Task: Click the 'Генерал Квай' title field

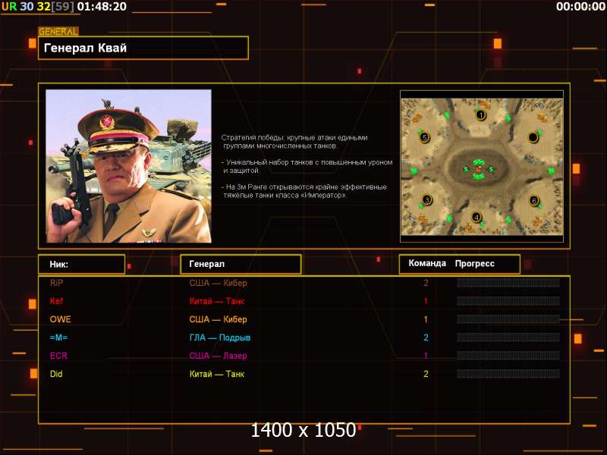Action: click(143, 48)
